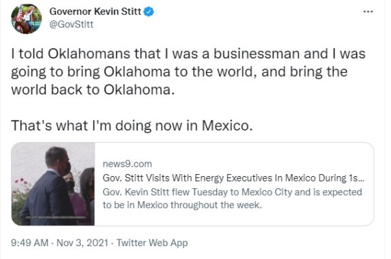Image resolution: width=391 pixels, height=259 pixels.
Task: Click the Nov 3, 2021 date
Action: (82, 243)
